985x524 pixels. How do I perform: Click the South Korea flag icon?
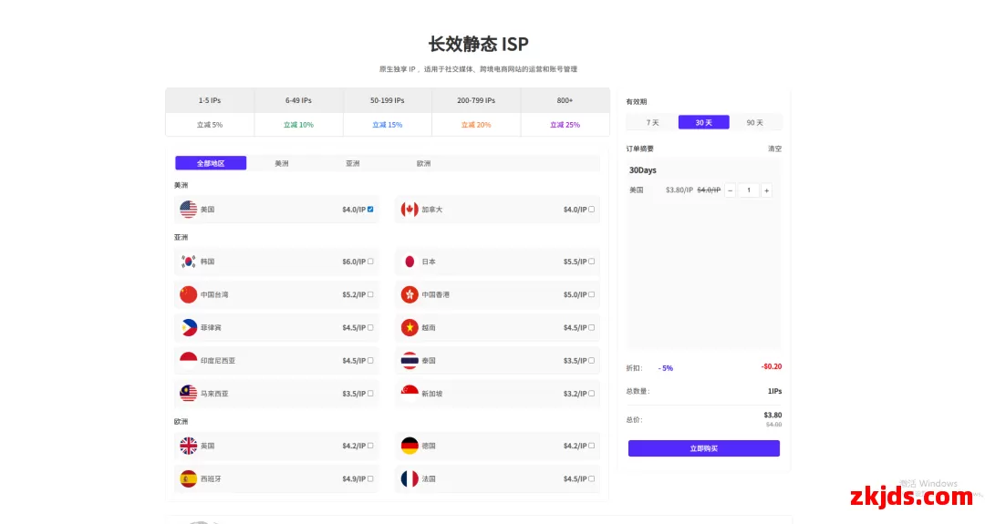point(189,261)
